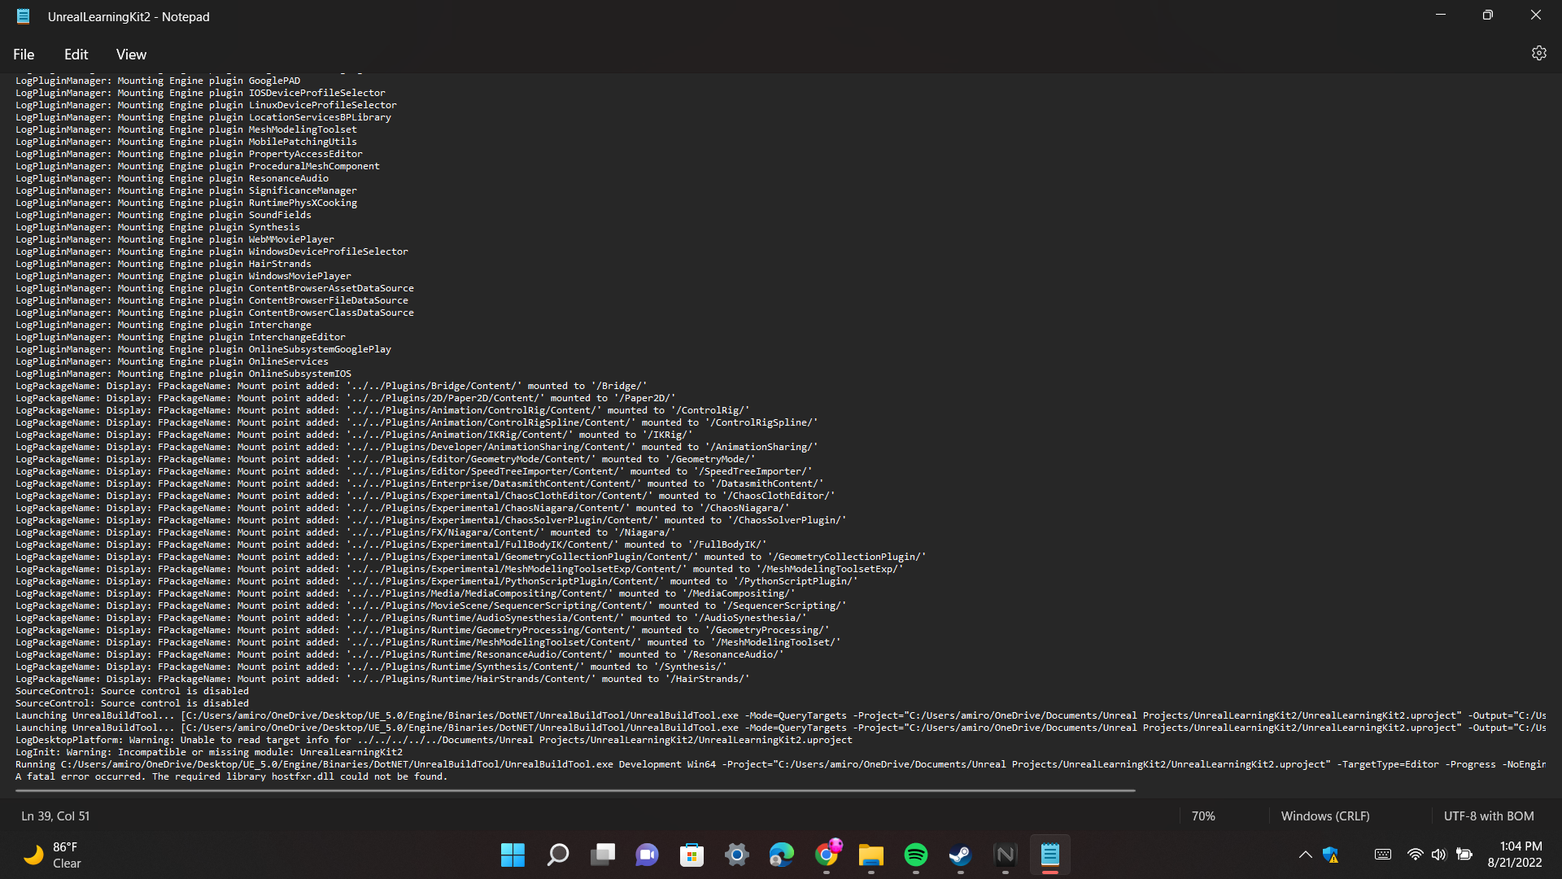Click Ln 39, Col 51 position indicator
Image resolution: width=1562 pixels, height=879 pixels.
[x=55, y=816]
